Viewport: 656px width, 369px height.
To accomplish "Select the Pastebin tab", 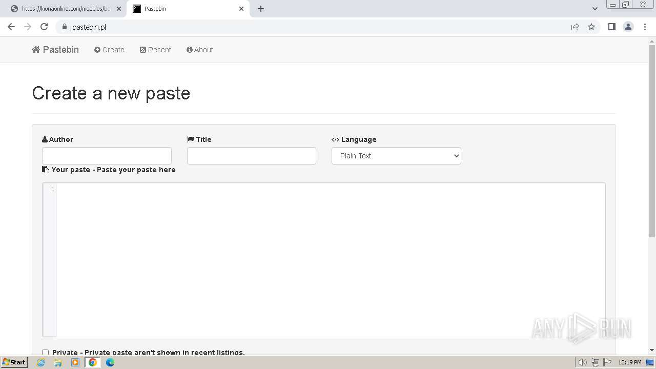I will pos(188,9).
